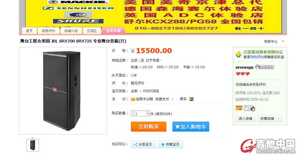The image size is (298, 157).
Task: Open the 店铺介绍 tab
Action: 71,31
